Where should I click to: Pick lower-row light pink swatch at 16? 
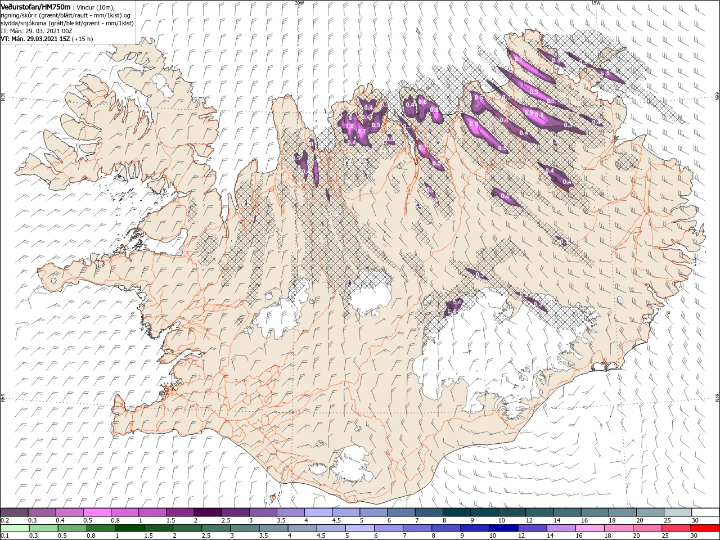(589, 528)
